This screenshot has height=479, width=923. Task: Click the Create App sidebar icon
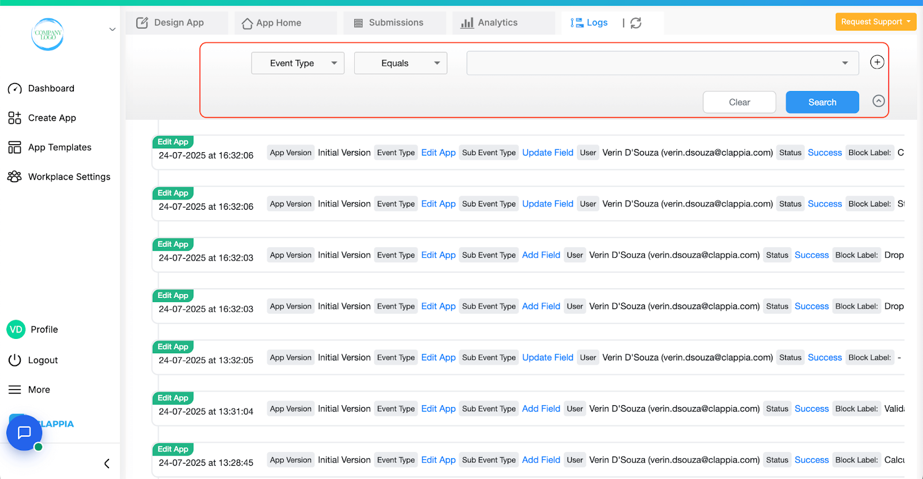pos(14,118)
